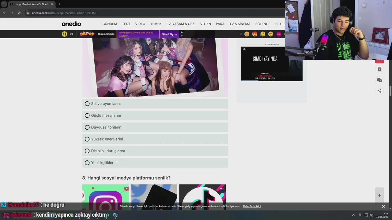Click the scroll-to-top arrow button

pos(379,196)
